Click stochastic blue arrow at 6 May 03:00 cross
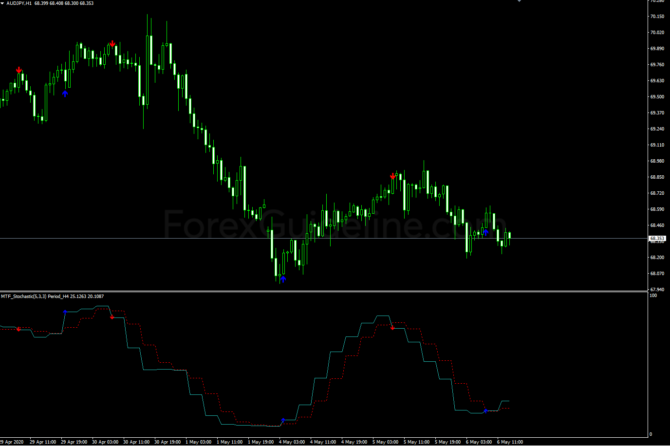The width and height of the screenshot is (670, 447). 485,411
